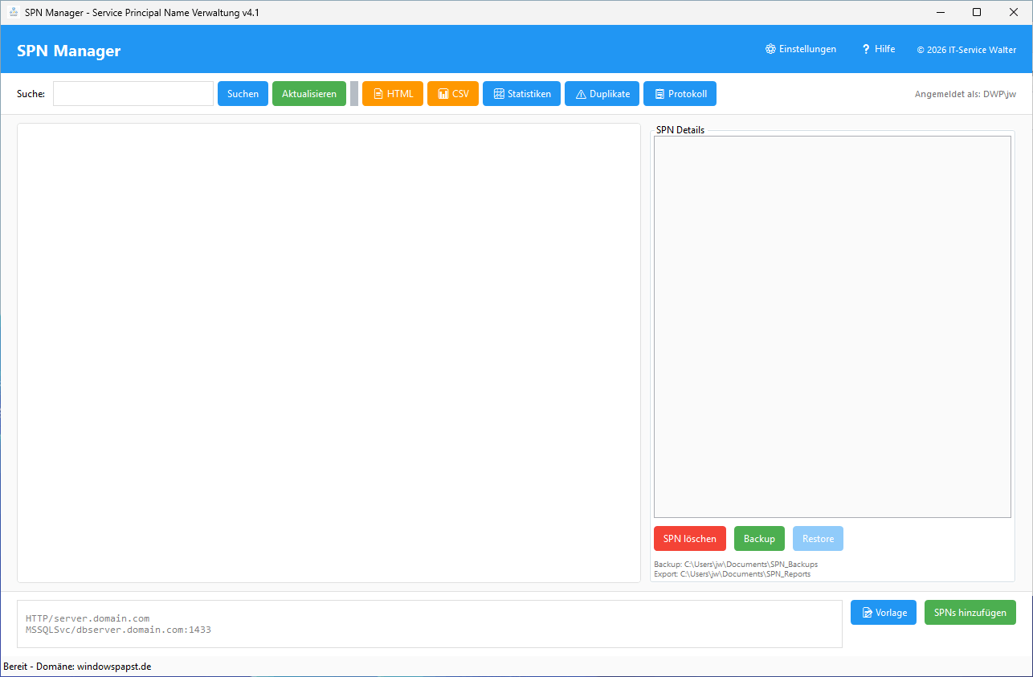The height and width of the screenshot is (677, 1033).
Task: Click the SPN Manager app icon in title bar
Action: coord(14,13)
